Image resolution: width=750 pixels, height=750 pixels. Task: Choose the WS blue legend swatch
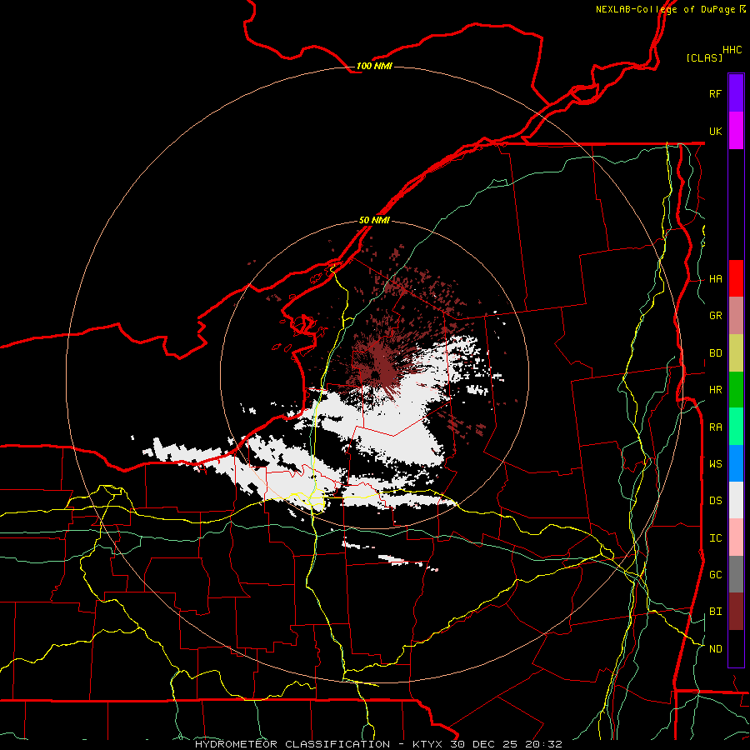click(736, 463)
